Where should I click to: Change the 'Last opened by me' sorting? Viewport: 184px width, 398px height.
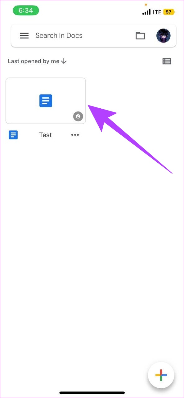click(x=34, y=61)
